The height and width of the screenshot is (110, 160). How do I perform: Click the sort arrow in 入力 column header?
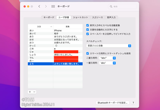[x=51, y=26]
